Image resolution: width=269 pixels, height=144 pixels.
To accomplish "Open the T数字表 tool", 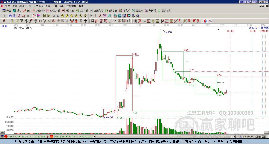I will pyautogui.click(x=111, y=11).
